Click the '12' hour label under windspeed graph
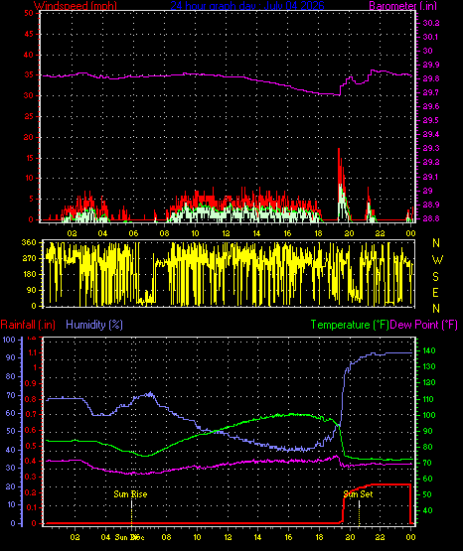Viewport: 463px width, 551px height. [226, 233]
